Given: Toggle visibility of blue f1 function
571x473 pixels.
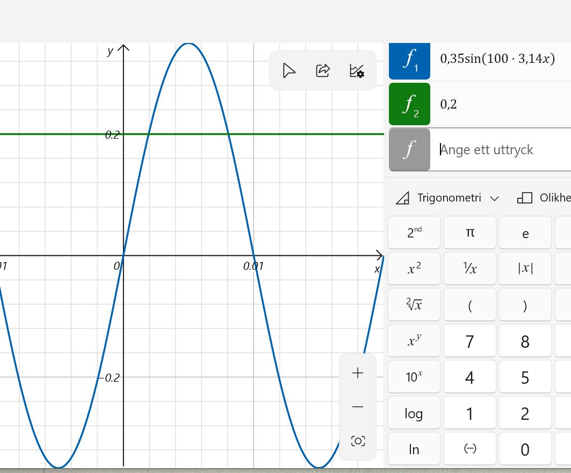Looking at the screenshot, I should click(409, 60).
